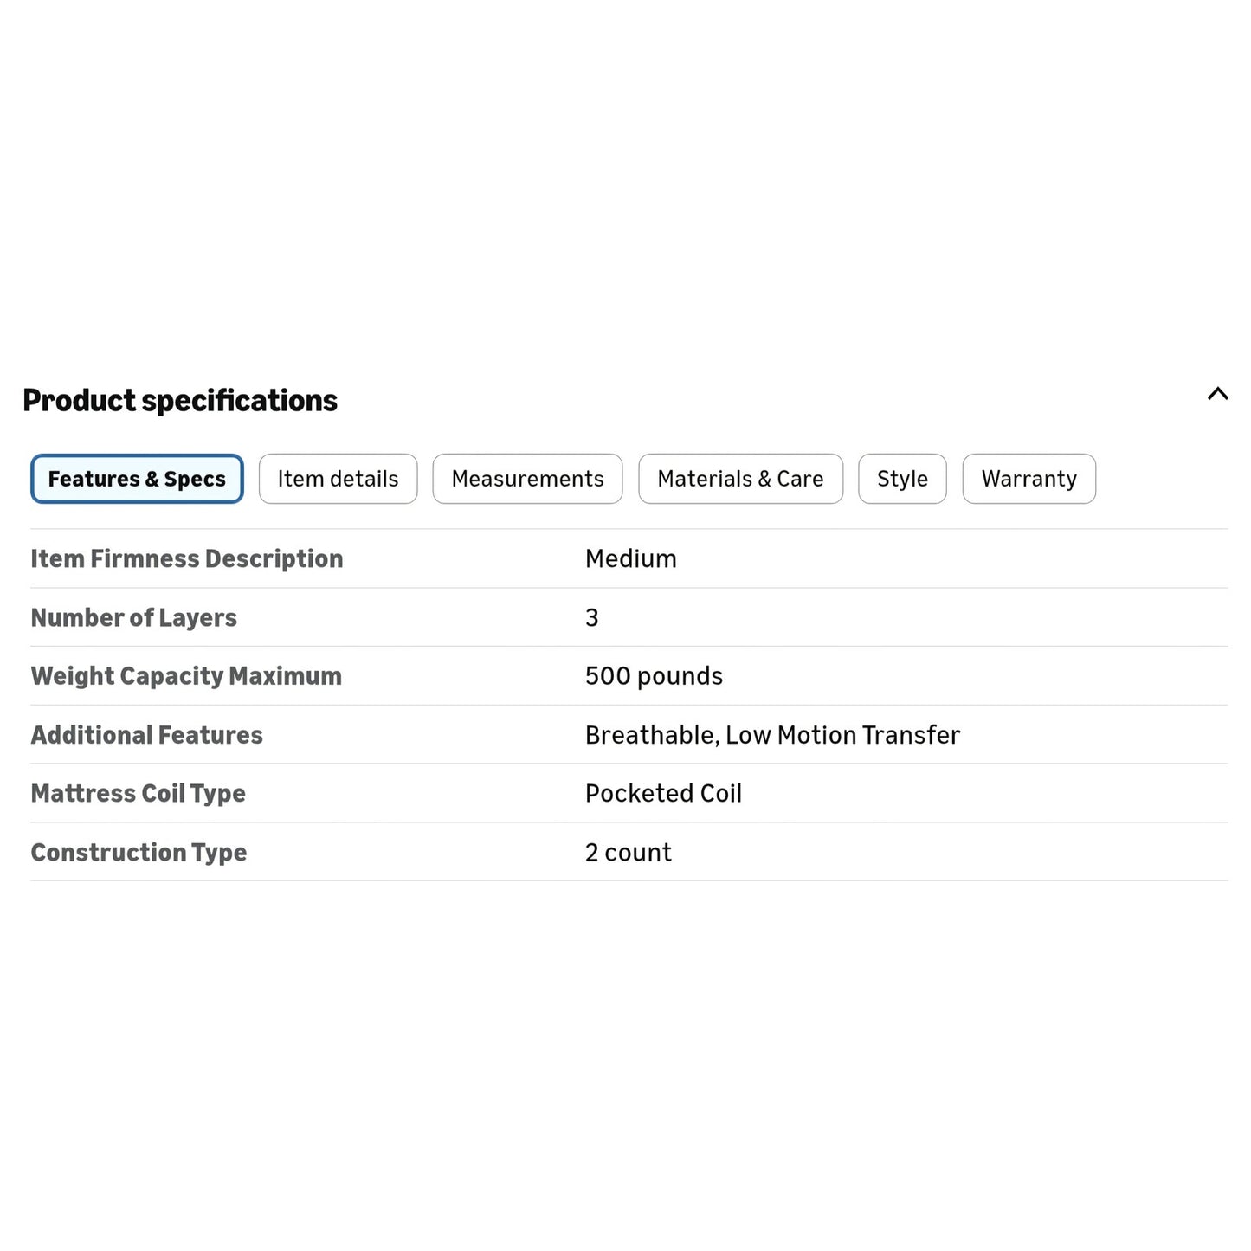View the Warranty tab

[x=1029, y=479]
